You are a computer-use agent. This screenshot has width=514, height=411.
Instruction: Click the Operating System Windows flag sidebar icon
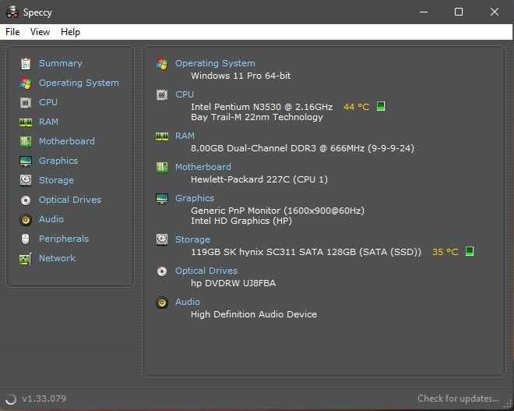coord(26,83)
